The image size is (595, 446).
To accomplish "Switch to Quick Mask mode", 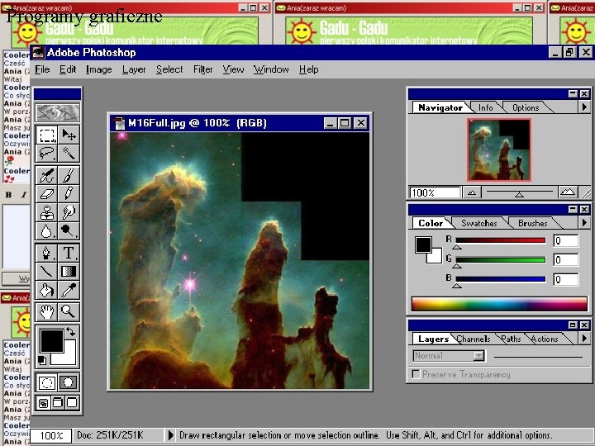I will point(68,382).
